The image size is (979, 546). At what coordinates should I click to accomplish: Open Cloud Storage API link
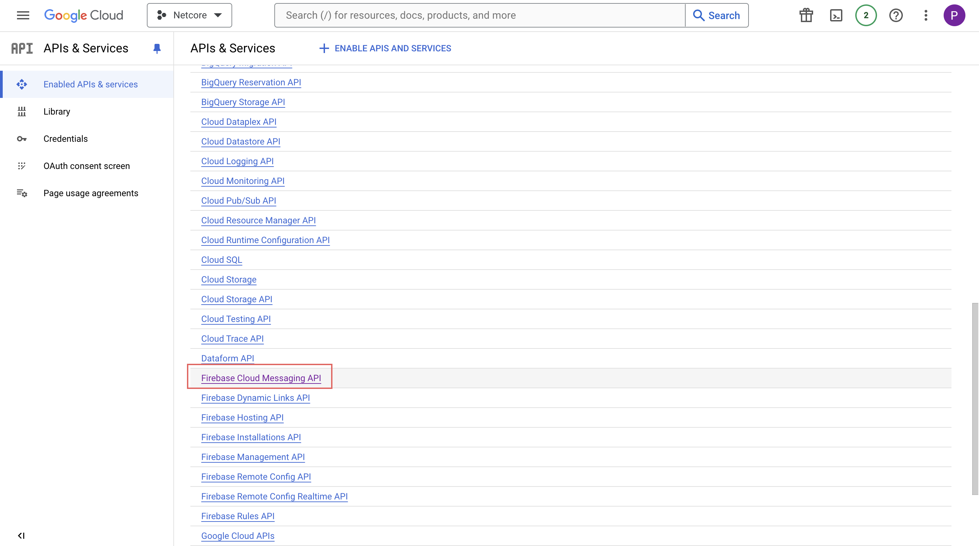click(236, 299)
